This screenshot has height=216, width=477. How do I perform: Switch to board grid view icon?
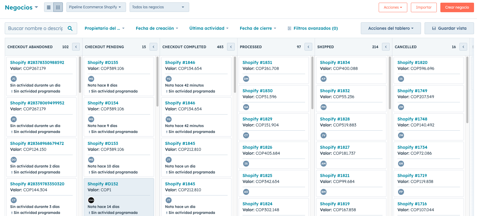pyautogui.click(x=58, y=7)
